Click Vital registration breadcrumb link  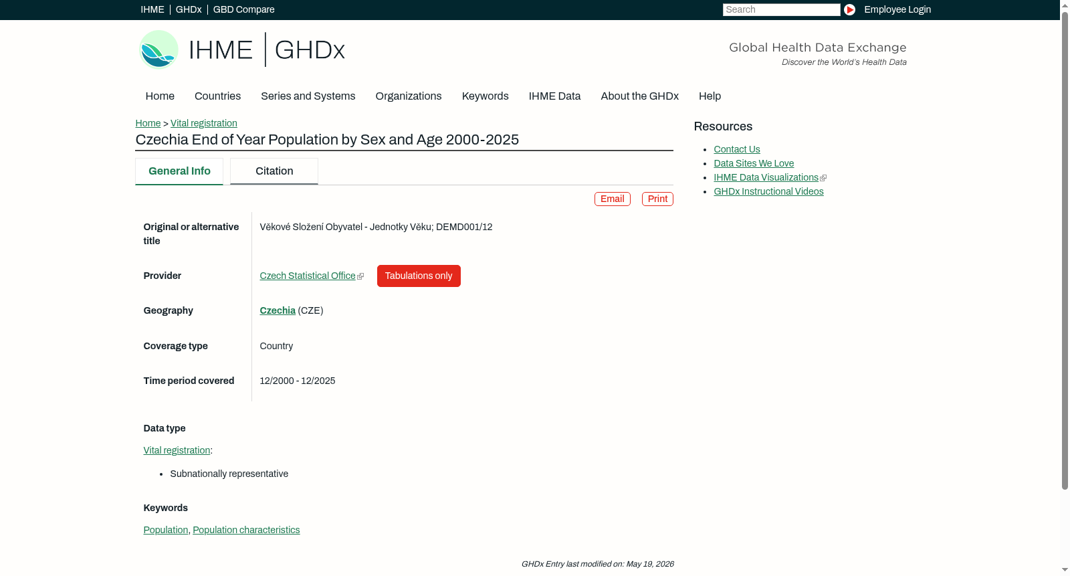(x=204, y=123)
